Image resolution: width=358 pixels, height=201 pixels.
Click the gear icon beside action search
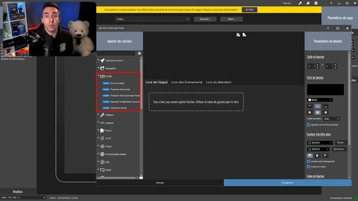point(139,54)
